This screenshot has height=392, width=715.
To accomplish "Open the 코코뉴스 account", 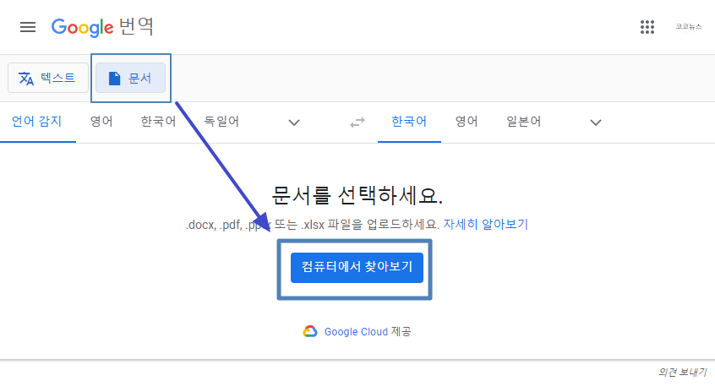I will (x=688, y=27).
